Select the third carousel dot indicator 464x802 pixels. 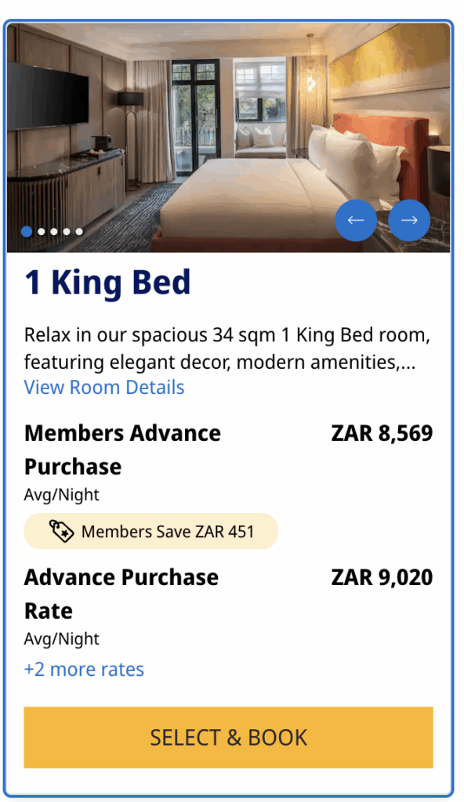pyautogui.click(x=53, y=232)
